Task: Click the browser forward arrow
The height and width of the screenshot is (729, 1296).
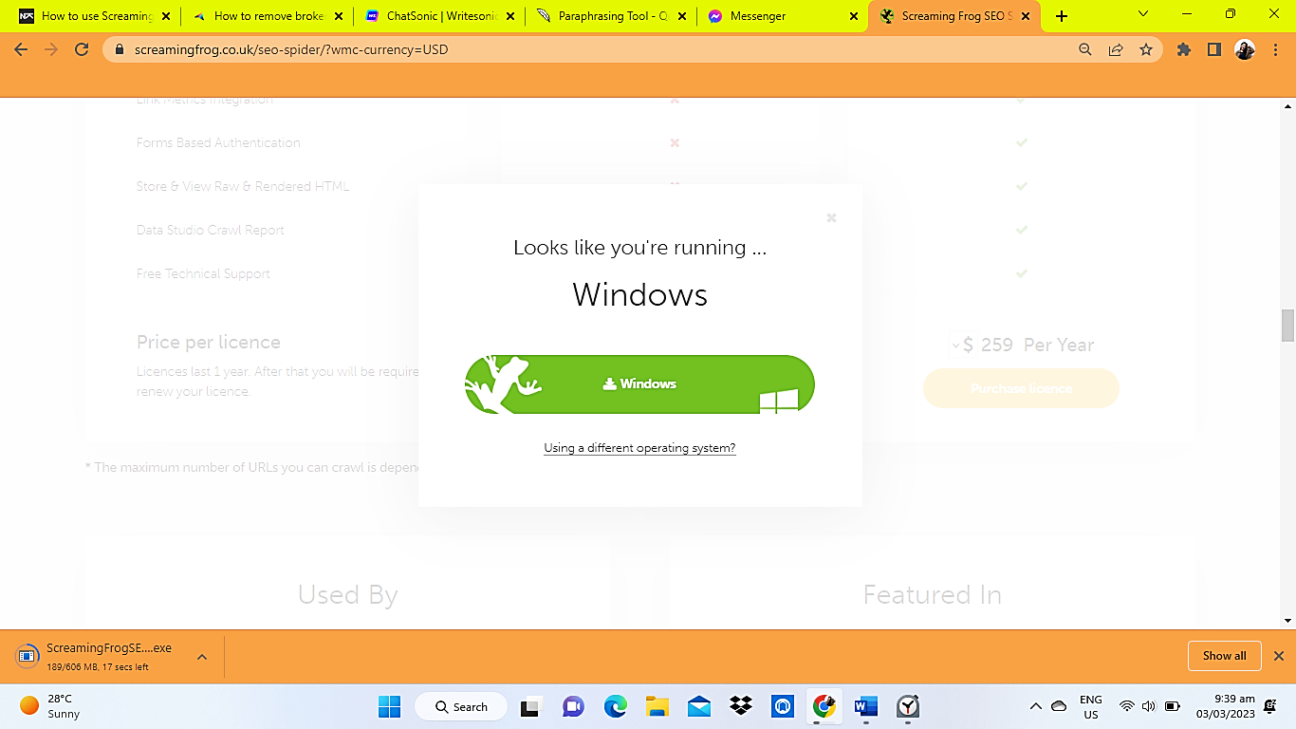Action: [x=51, y=49]
